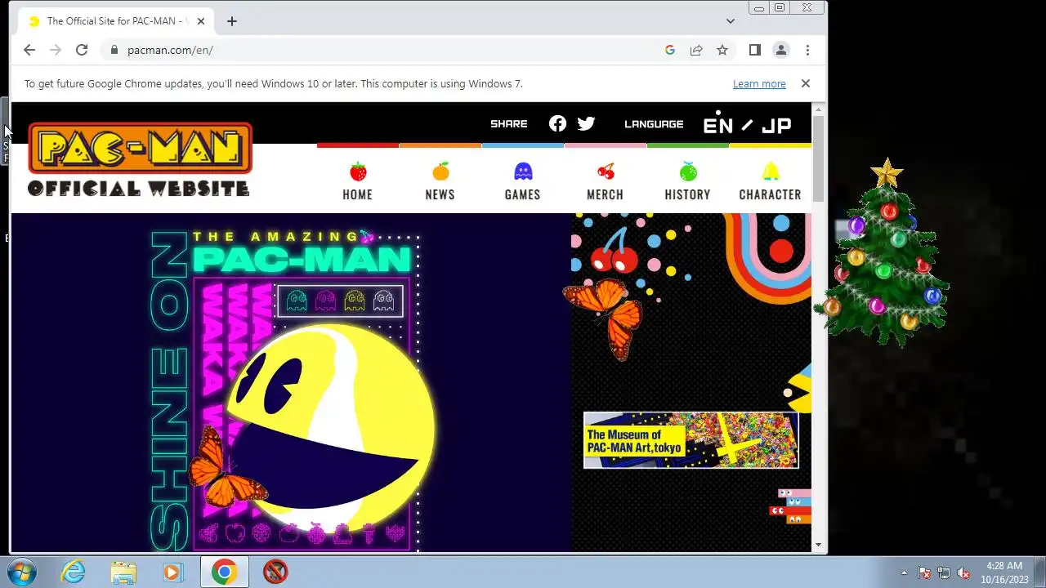
Task: Click the Learn more link
Action: (x=759, y=83)
